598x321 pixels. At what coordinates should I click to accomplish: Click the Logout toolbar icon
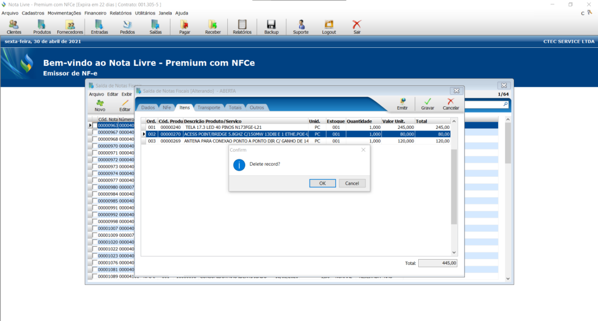click(329, 27)
